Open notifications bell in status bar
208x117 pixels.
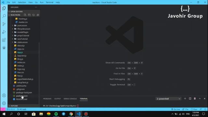pos(205,109)
